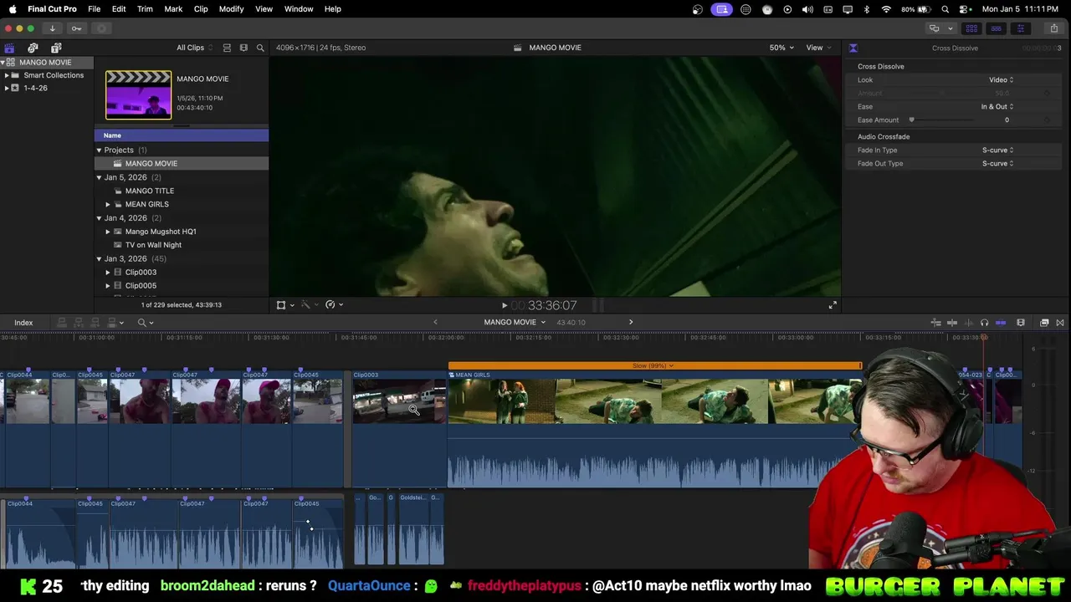Open the Titles and Generators sidebar
The width and height of the screenshot is (1071, 602).
tap(55, 48)
